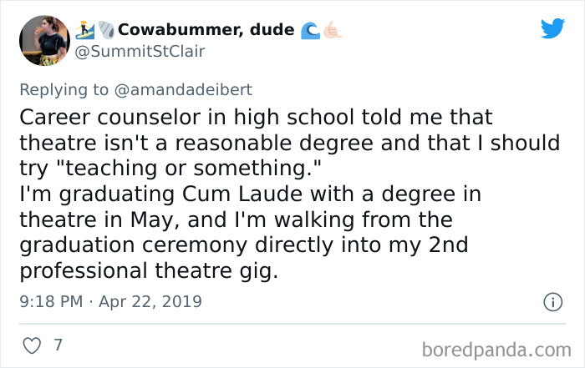Click the shaka hand emoji
The width and height of the screenshot is (585, 368).
tap(332, 30)
